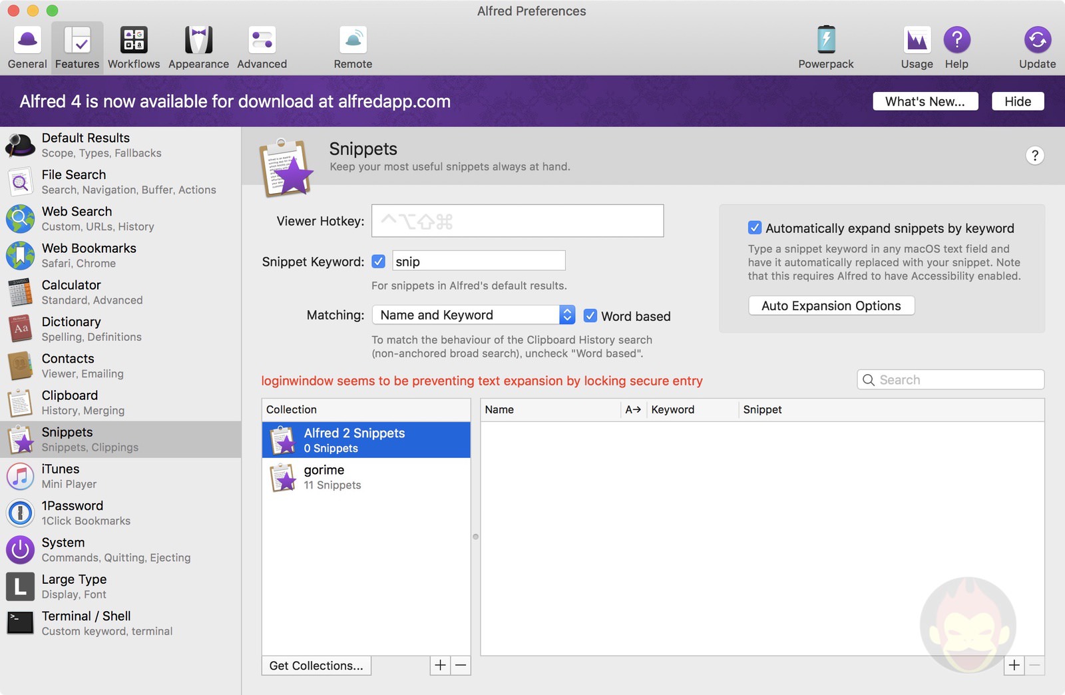Open the Advanced settings icon
The width and height of the screenshot is (1065, 695).
[262, 48]
